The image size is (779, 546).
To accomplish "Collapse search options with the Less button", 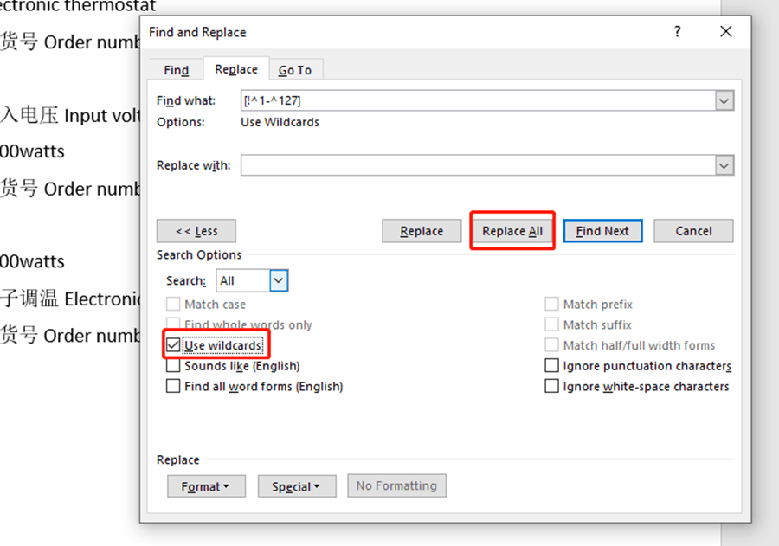I will [x=196, y=231].
